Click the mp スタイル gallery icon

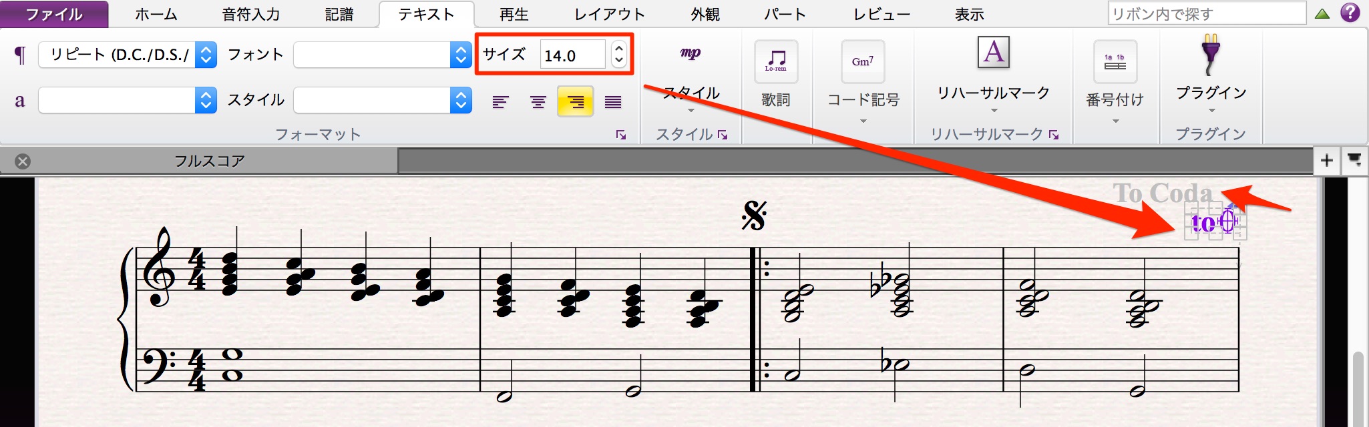tap(691, 53)
